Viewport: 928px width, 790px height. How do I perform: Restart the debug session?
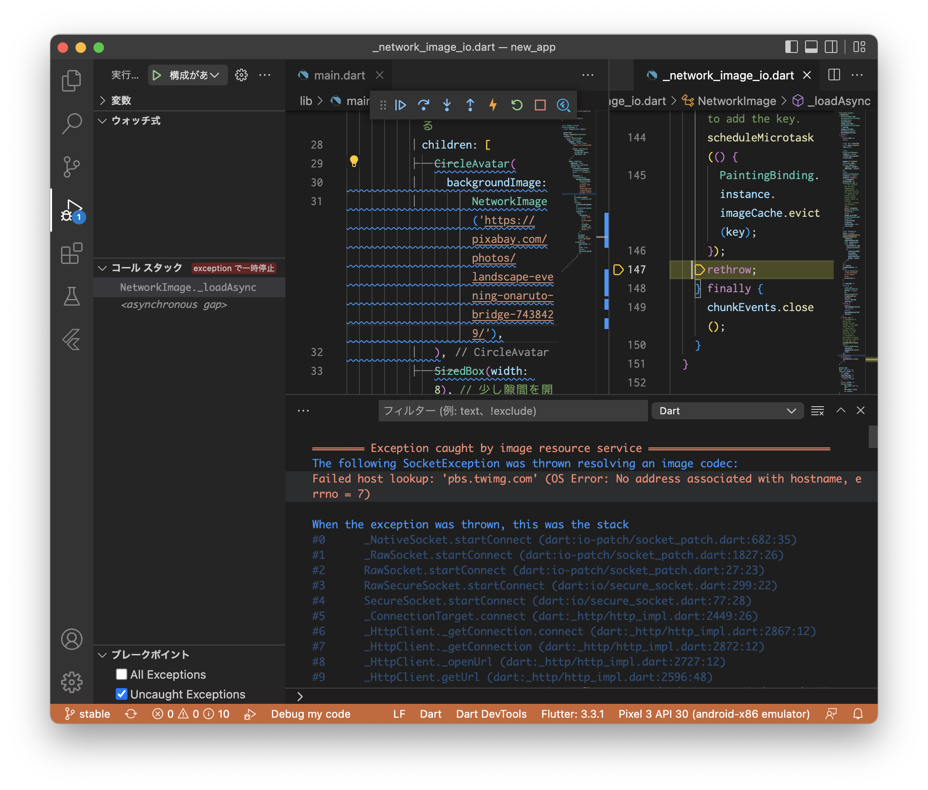click(517, 105)
